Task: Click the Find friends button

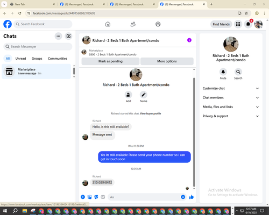Action: click(x=221, y=24)
